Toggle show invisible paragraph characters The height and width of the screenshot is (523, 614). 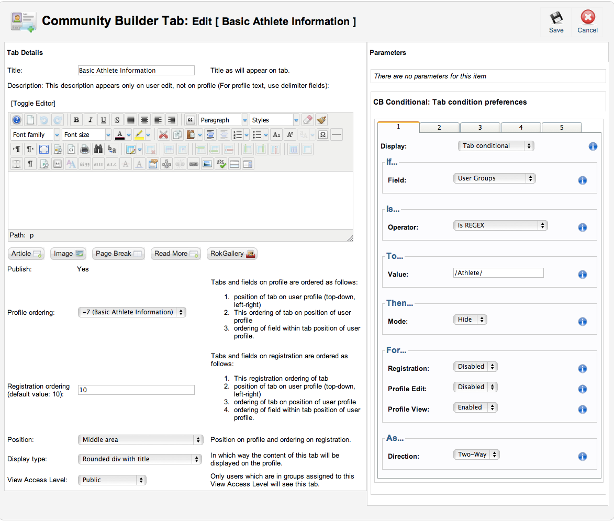coord(30,164)
